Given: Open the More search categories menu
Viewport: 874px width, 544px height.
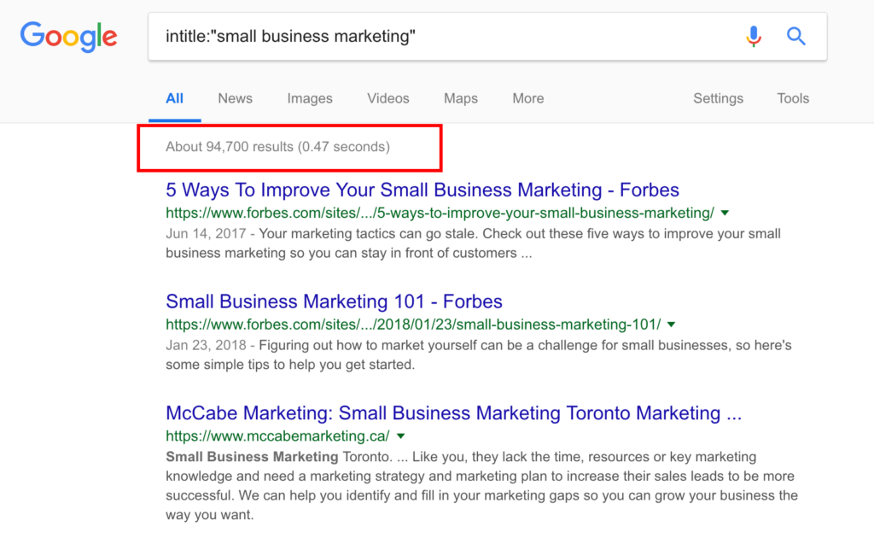Looking at the screenshot, I should [x=527, y=99].
